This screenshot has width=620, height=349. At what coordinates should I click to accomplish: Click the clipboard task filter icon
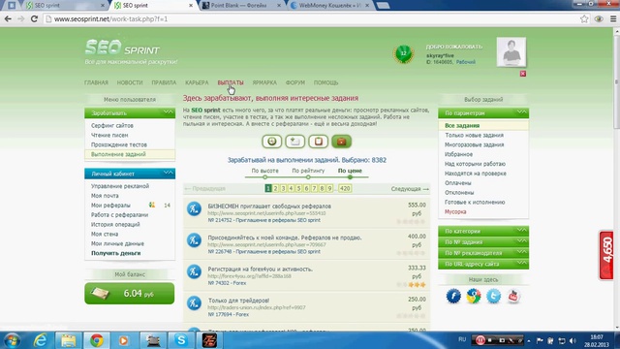[x=319, y=142]
